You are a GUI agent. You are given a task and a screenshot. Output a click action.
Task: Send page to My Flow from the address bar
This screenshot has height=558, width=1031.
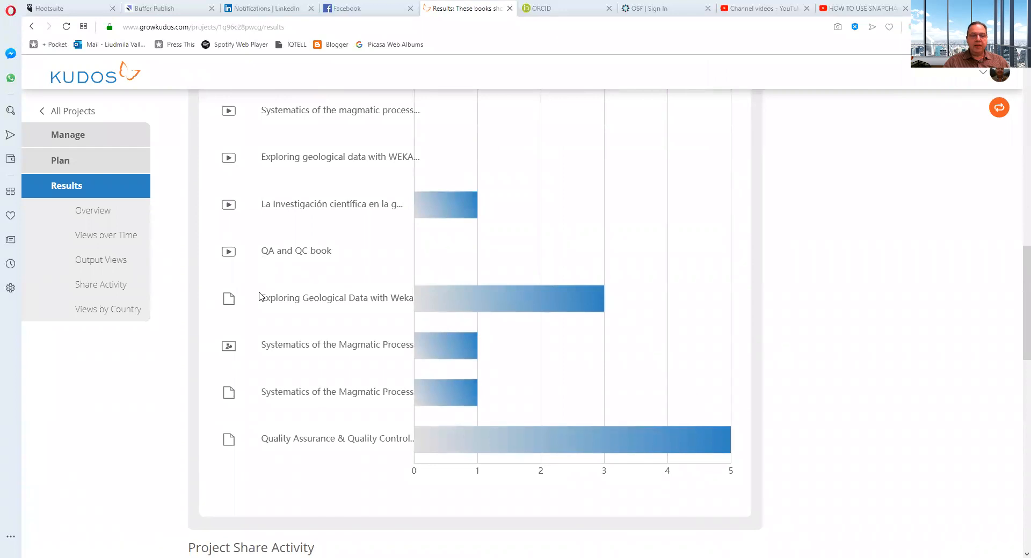(872, 27)
